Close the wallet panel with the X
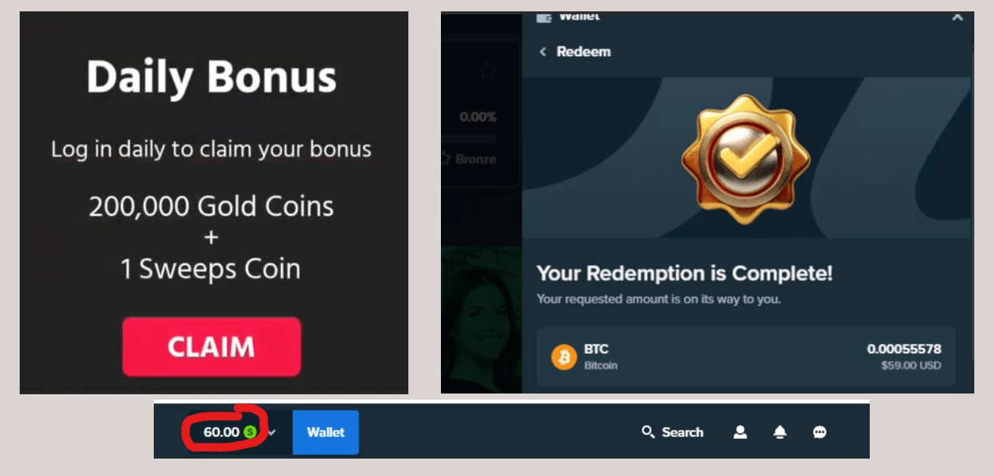Viewport: 994px width, 476px height. 958,16
